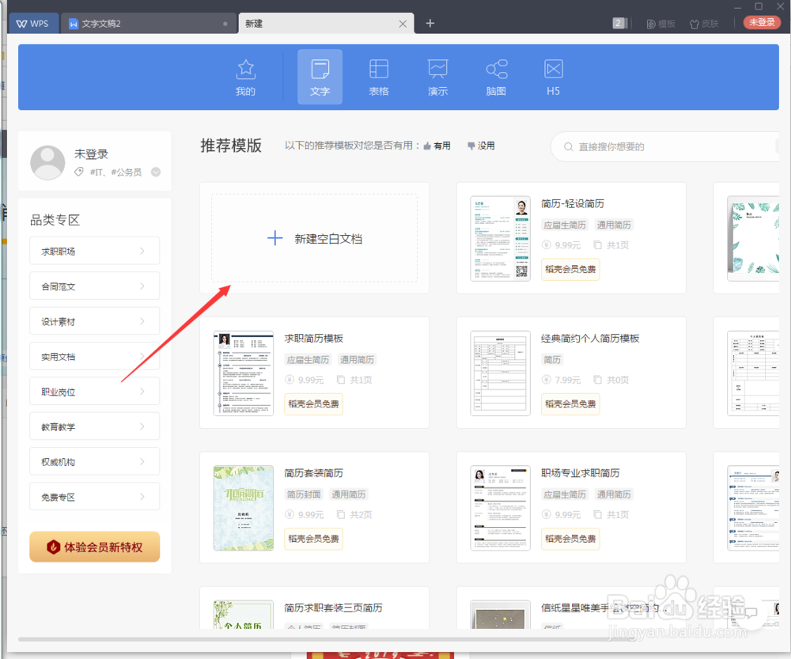
Task: Click the 9.99元 price on 求职简历模板
Action: point(305,380)
